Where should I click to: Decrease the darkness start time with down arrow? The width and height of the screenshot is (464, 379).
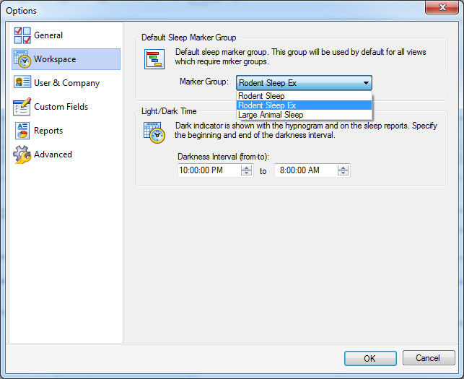coord(246,173)
